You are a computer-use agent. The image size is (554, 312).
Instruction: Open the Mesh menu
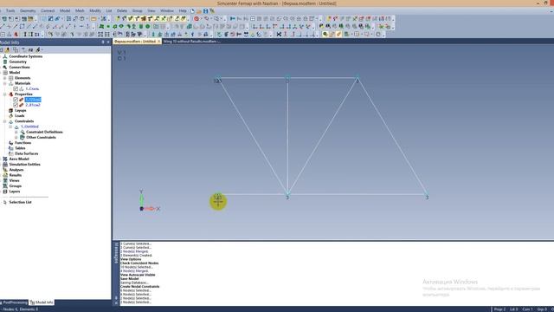pyautogui.click(x=80, y=11)
